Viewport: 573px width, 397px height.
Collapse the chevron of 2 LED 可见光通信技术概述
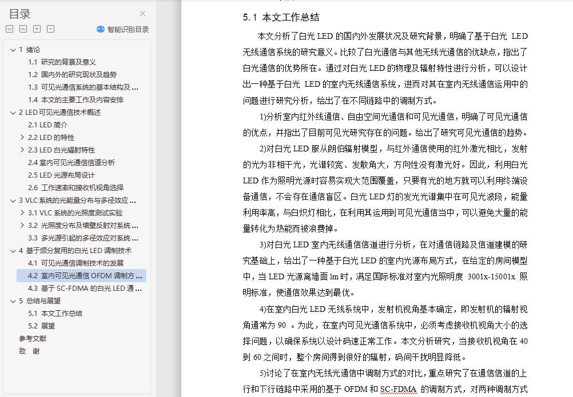coord(13,113)
